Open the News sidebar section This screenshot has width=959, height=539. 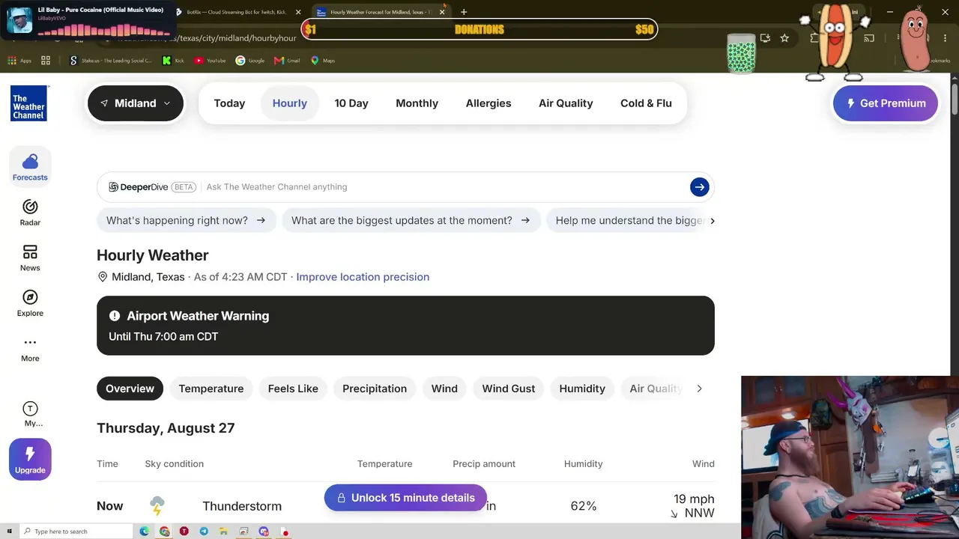click(30, 258)
